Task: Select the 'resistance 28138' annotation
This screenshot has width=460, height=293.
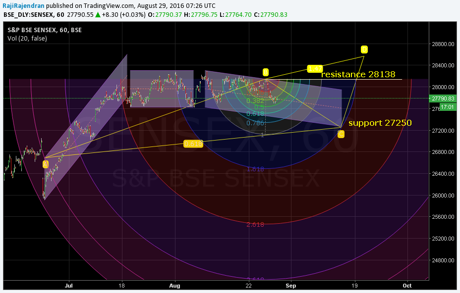Action: click(358, 74)
